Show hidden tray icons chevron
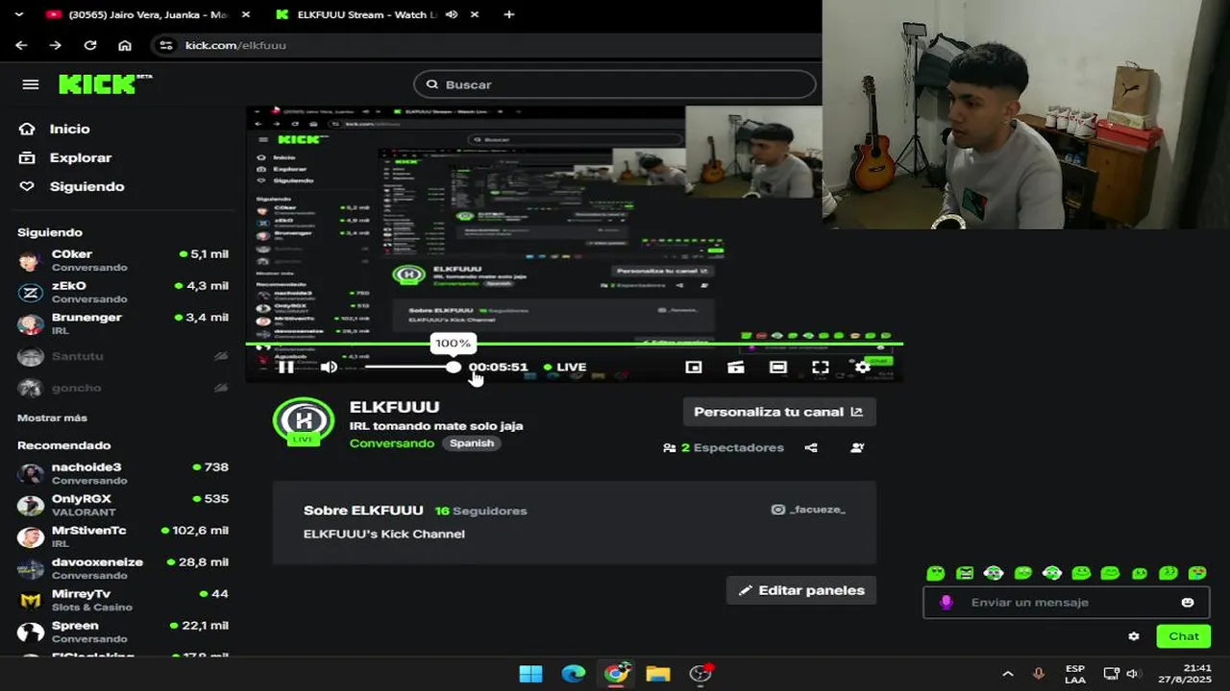This screenshot has width=1230, height=691. (1007, 674)
